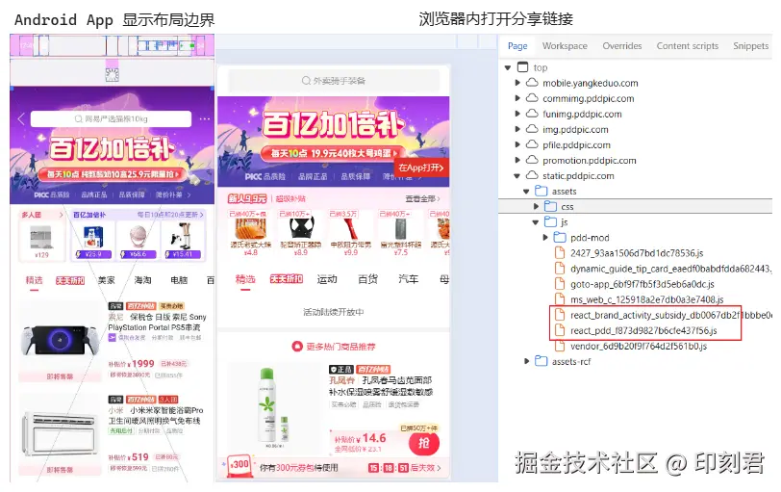The height and width of the screenshot is (492, 781).
Task: Select 百货 category tab in browser page
Action: coord(367,279)
